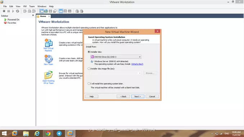This screenshot has height=137, width=244.
Task: Open the VM menu
Action: click(x=25, y=6)
